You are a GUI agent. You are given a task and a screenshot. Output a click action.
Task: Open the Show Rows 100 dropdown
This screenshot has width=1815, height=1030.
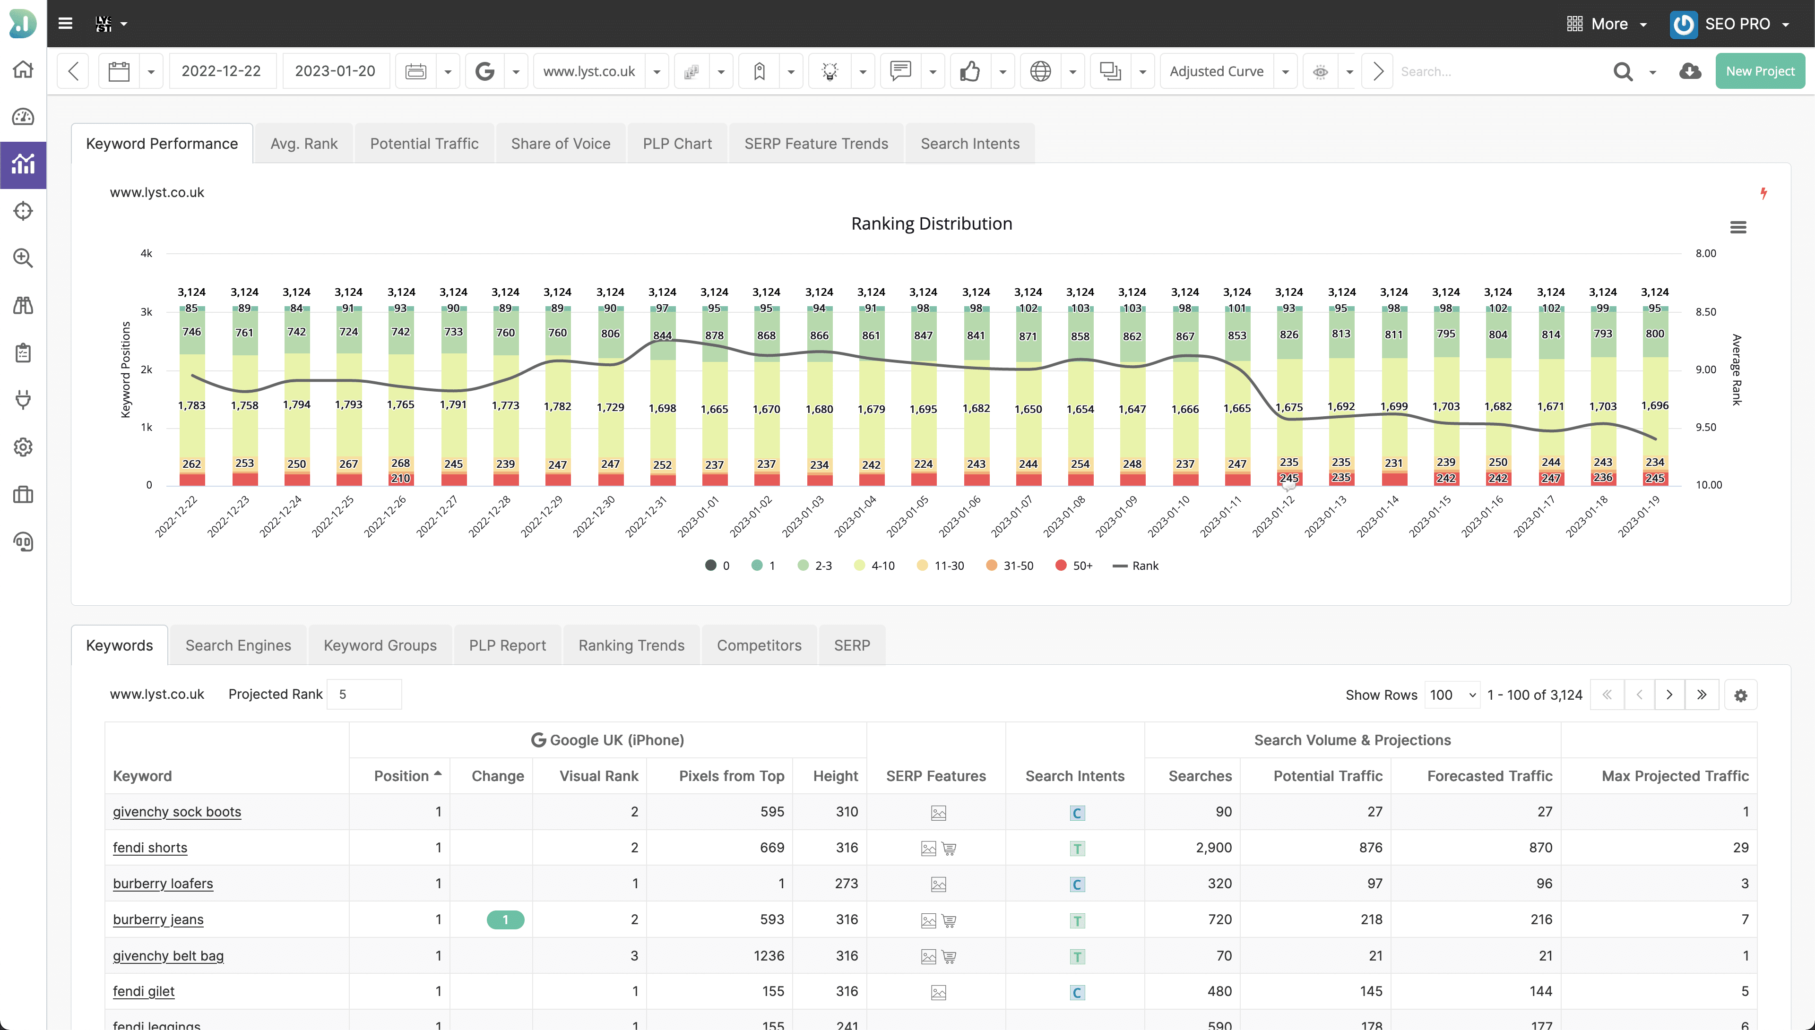pos(1452,695)
